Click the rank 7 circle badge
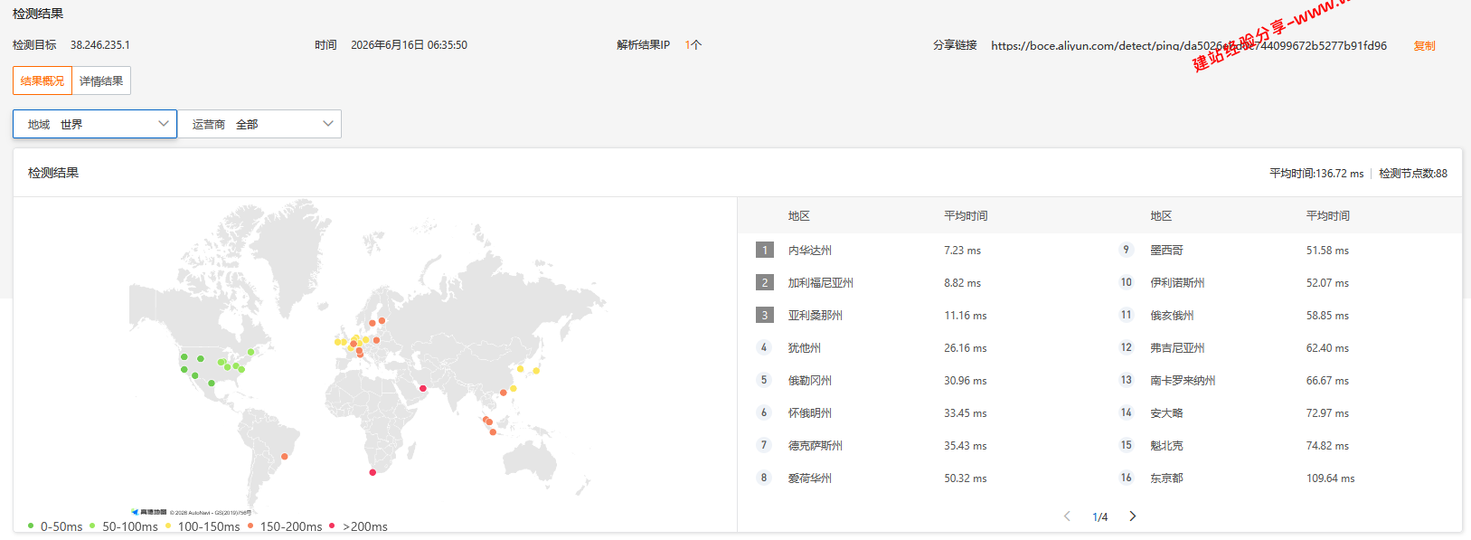Screen dimensions: 1471x540 click(x=764, y=445)
